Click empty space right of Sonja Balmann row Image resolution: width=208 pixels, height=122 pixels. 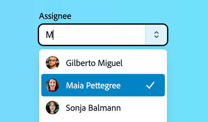click(143, 108)
